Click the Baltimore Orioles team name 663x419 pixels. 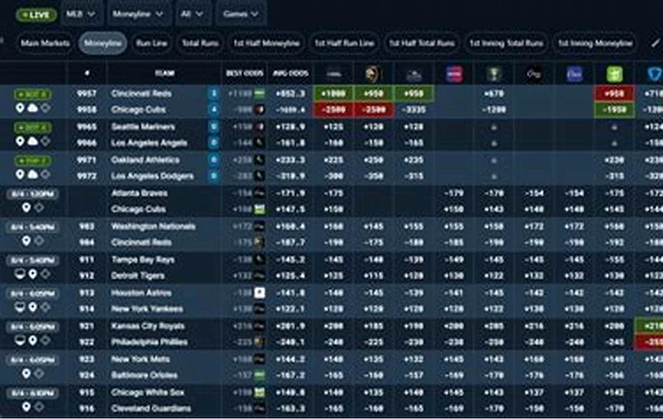144,375
